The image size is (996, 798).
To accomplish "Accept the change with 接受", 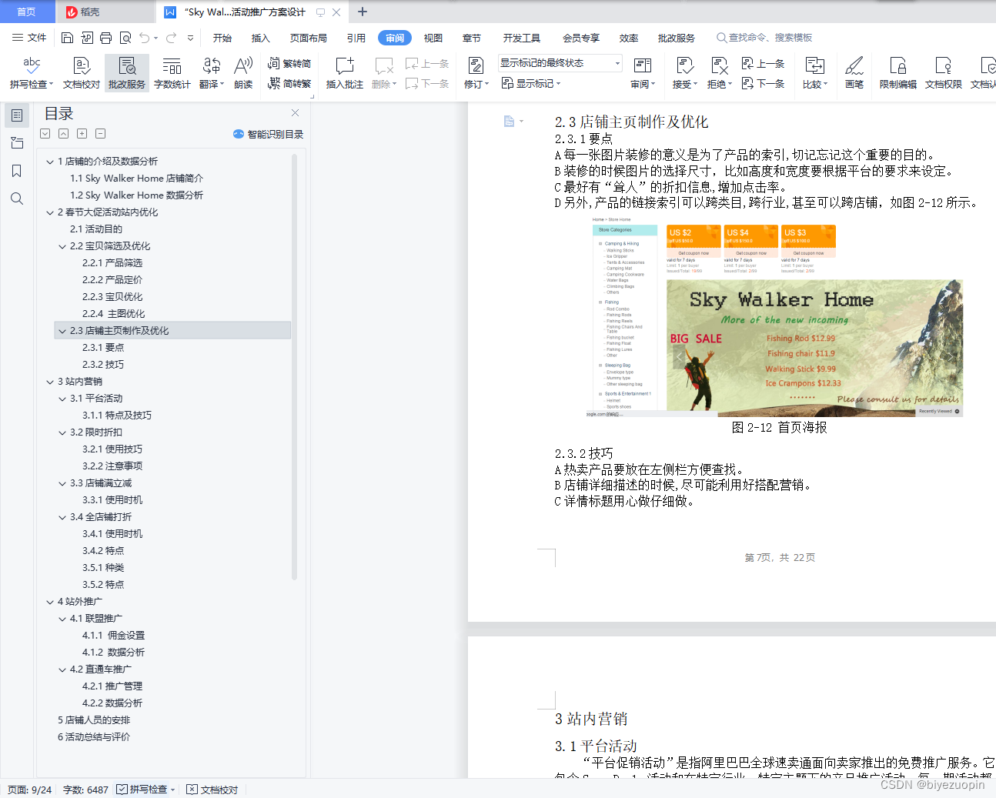I will click(x=685, y=74).
